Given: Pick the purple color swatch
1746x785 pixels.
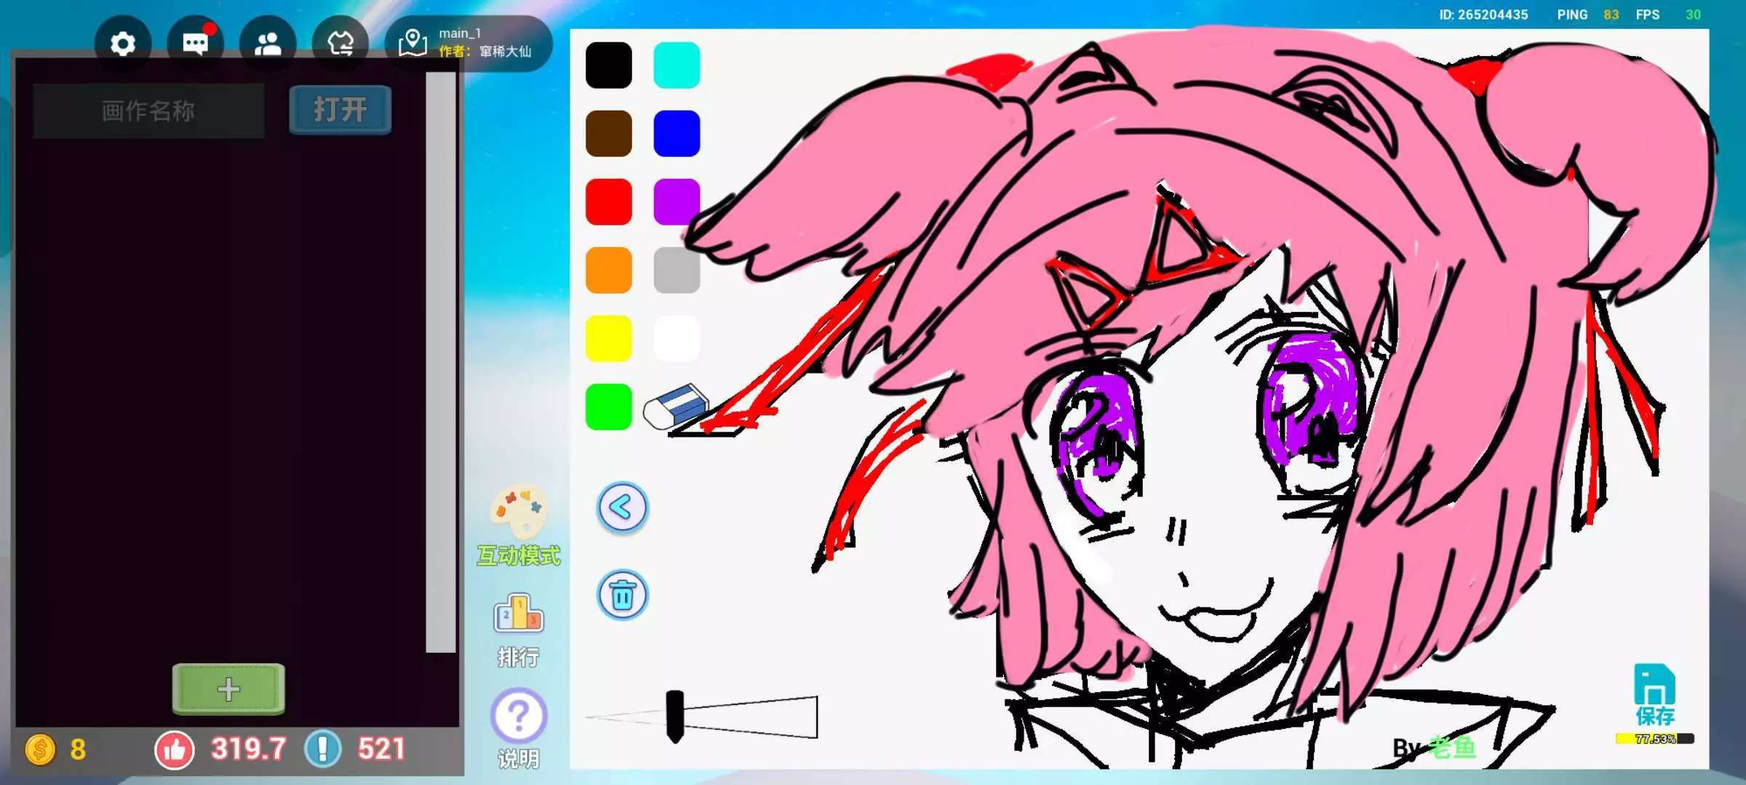Looking at the screenshot, I should pos(677,201).
